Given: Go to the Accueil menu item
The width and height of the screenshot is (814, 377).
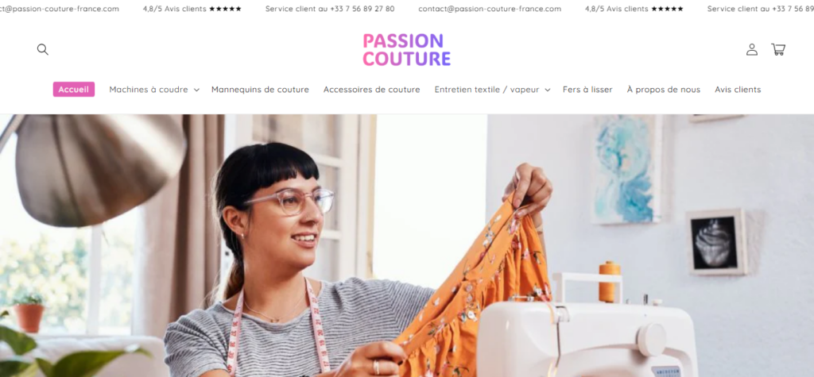Looking at the screenshot, I should 73,89.
